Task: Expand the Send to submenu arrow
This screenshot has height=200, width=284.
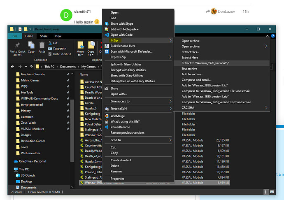Action: [170, 140]
